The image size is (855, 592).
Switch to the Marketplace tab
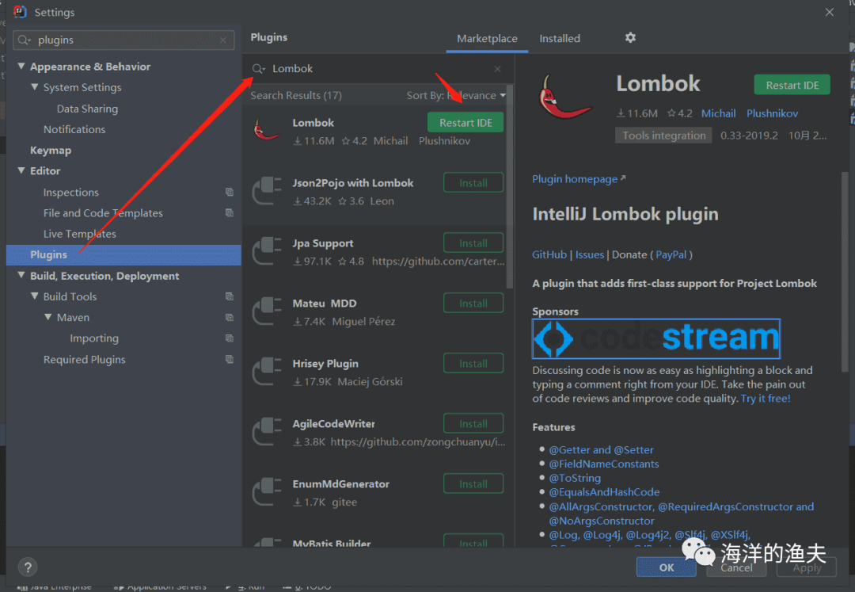pyautogui.click(x=487, y=39)
